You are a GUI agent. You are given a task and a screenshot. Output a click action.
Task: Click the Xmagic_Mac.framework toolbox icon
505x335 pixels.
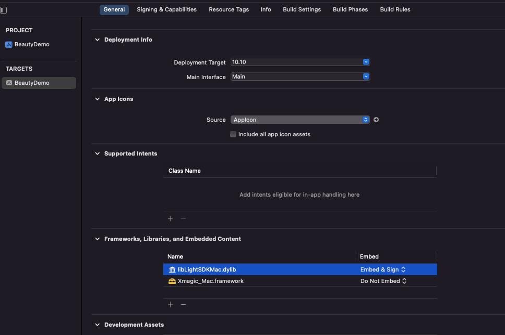tap(172, 281)
